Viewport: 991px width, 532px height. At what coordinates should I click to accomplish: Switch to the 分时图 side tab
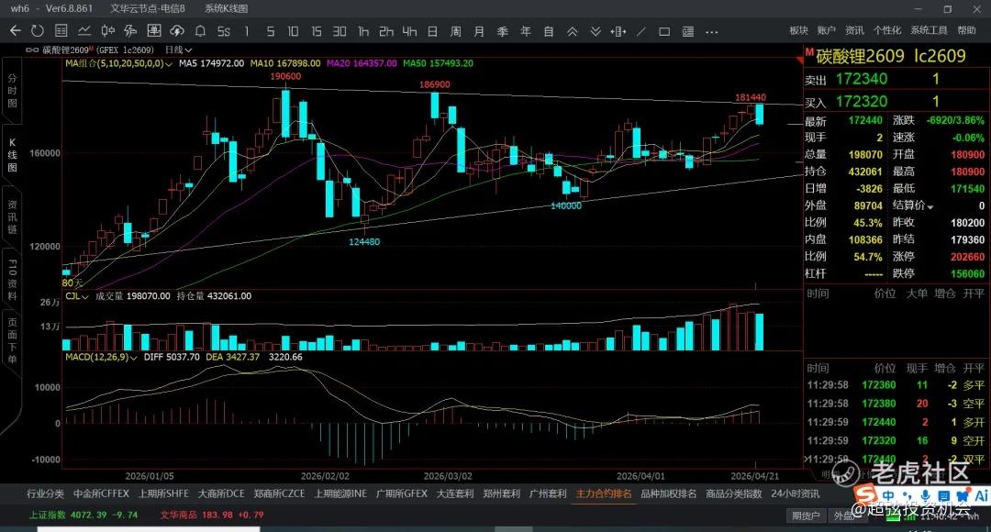point(12,91)
